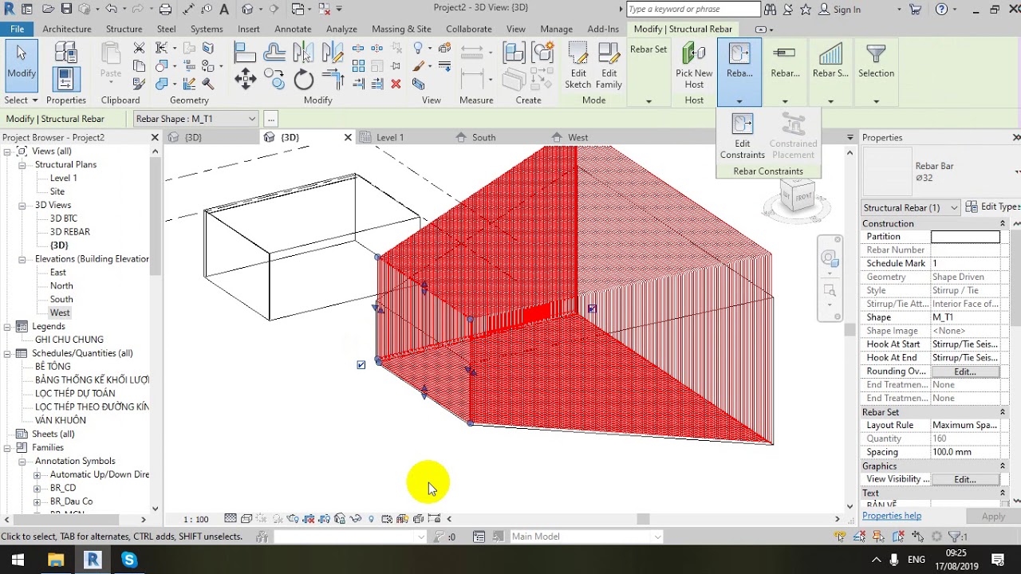The width and height of the screenshot is (1021, 574).
Task: Click the Properties palette ribbon button
Action: pos(65,79)
